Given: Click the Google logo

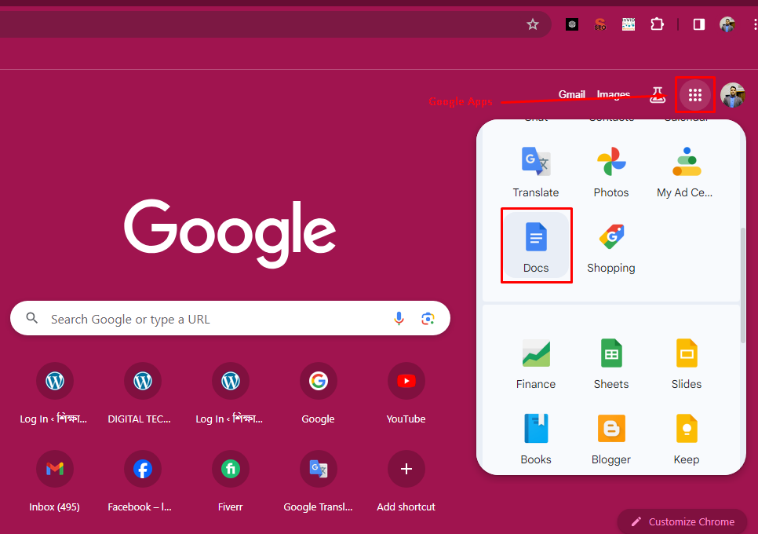Looking at the screenshot, I should coord(230,233).
